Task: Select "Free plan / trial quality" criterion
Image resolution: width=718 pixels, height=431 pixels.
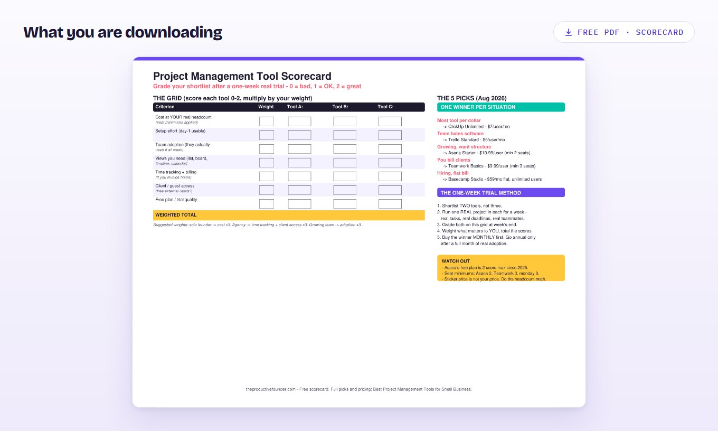Action: tap(176, 199)
